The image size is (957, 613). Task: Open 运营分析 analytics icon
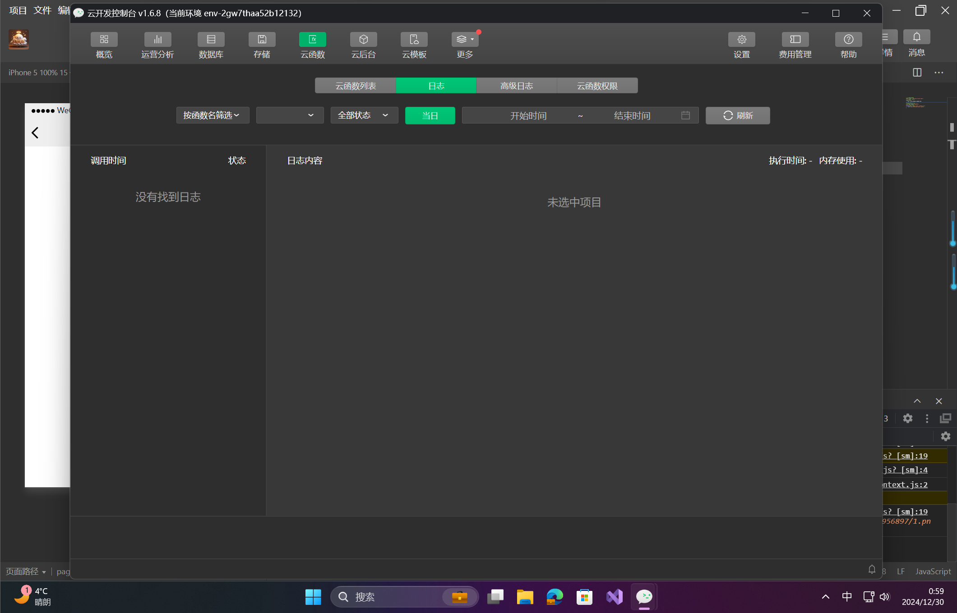157,40
